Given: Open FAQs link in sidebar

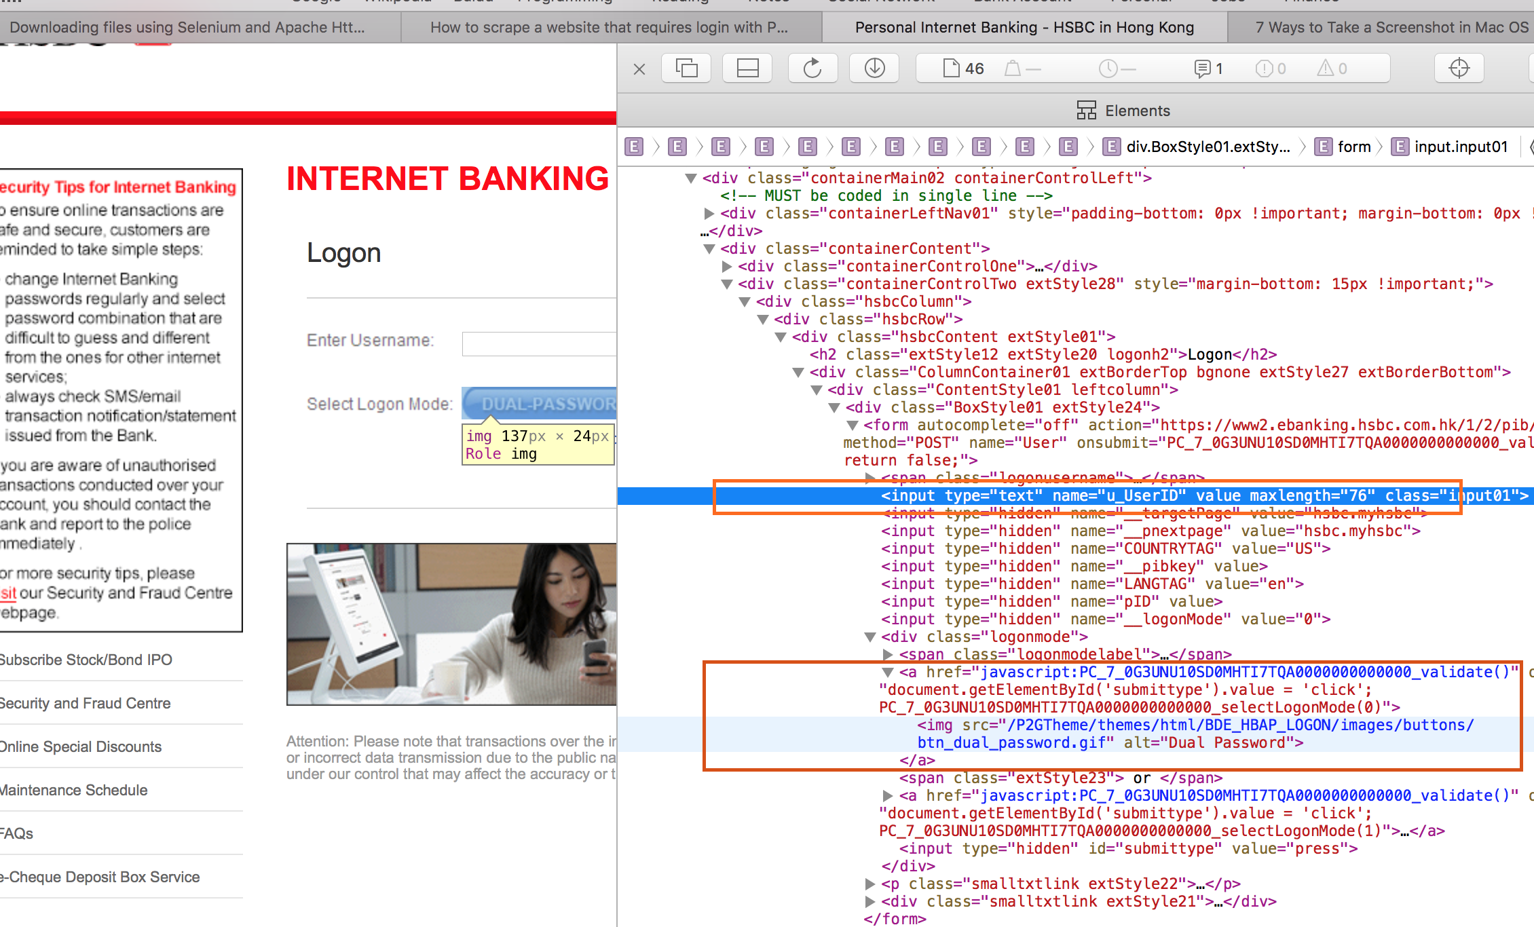Looking at the screenshot, I should point(17,833).
